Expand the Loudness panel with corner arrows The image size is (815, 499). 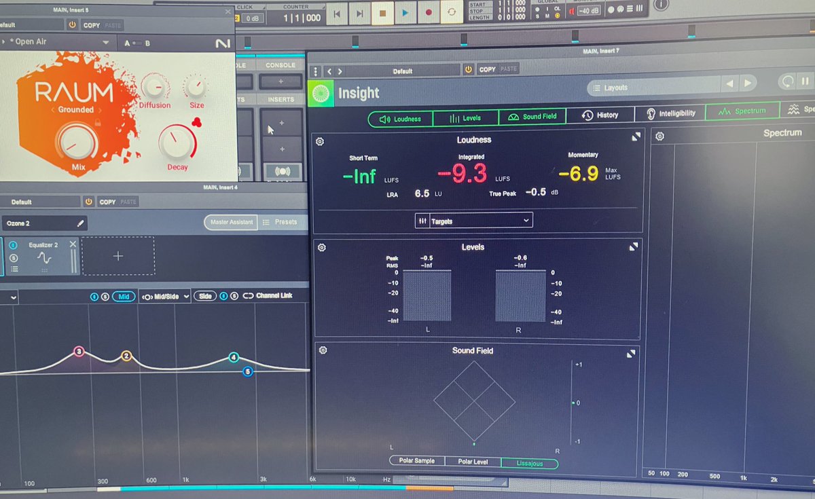(x=636, y=136)
